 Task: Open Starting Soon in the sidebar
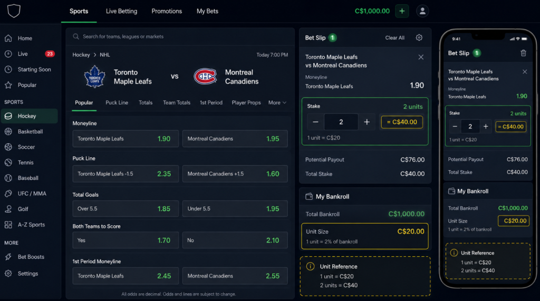(30, 69)
